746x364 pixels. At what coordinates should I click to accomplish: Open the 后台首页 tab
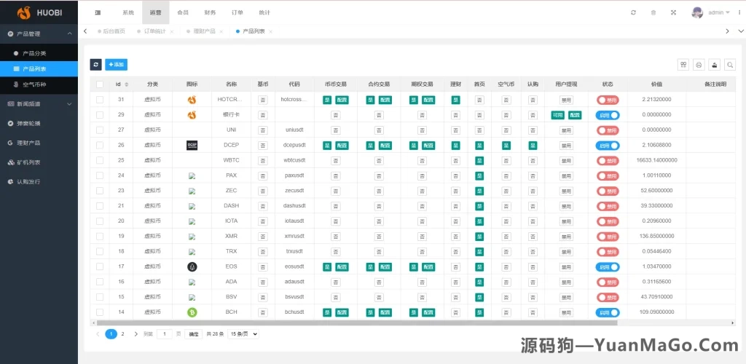pos(111,31)
